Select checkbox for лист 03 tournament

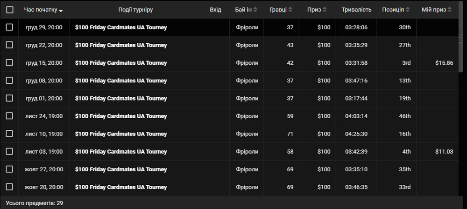(9, 151)
